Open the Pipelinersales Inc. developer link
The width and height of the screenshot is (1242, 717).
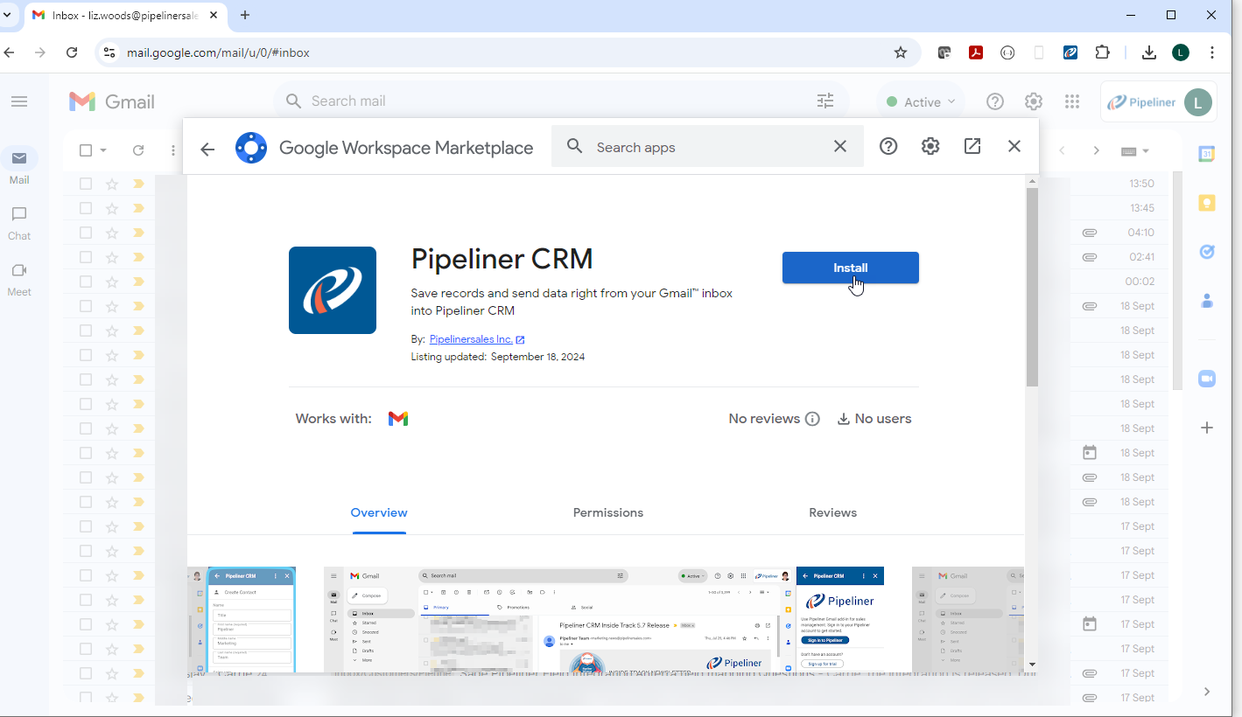coord(471,339)
